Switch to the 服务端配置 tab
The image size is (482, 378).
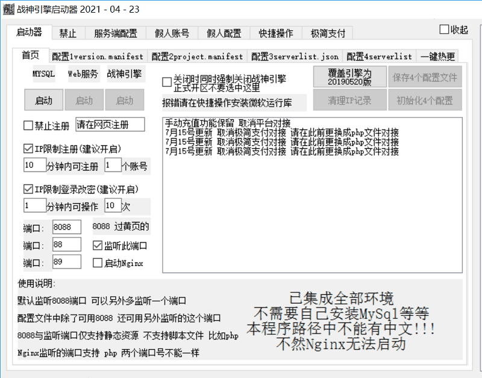click(114, 34)
